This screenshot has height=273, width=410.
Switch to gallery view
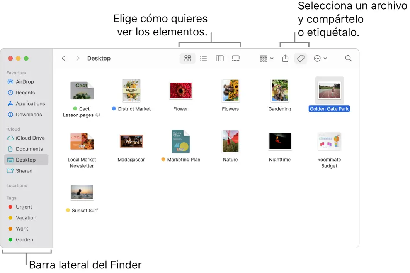[x=236, y=58]
